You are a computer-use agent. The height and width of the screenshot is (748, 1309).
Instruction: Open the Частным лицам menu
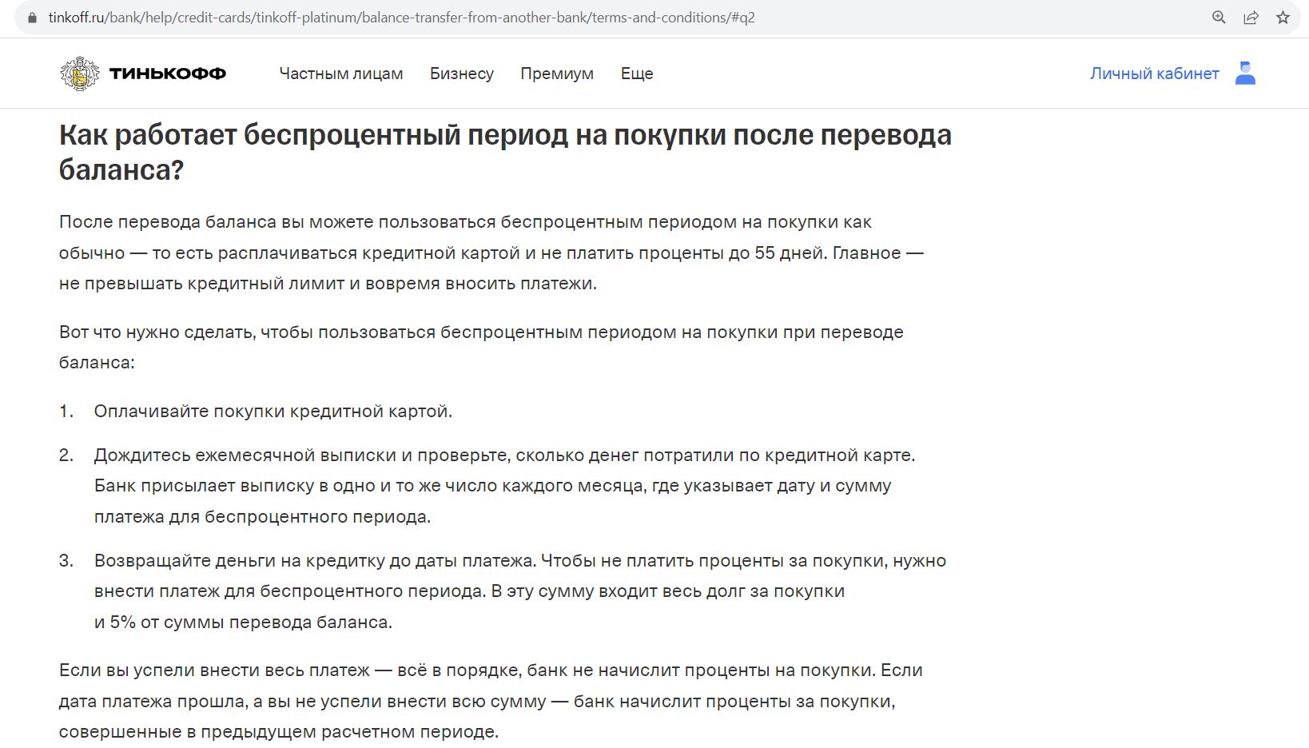point(341,74)
